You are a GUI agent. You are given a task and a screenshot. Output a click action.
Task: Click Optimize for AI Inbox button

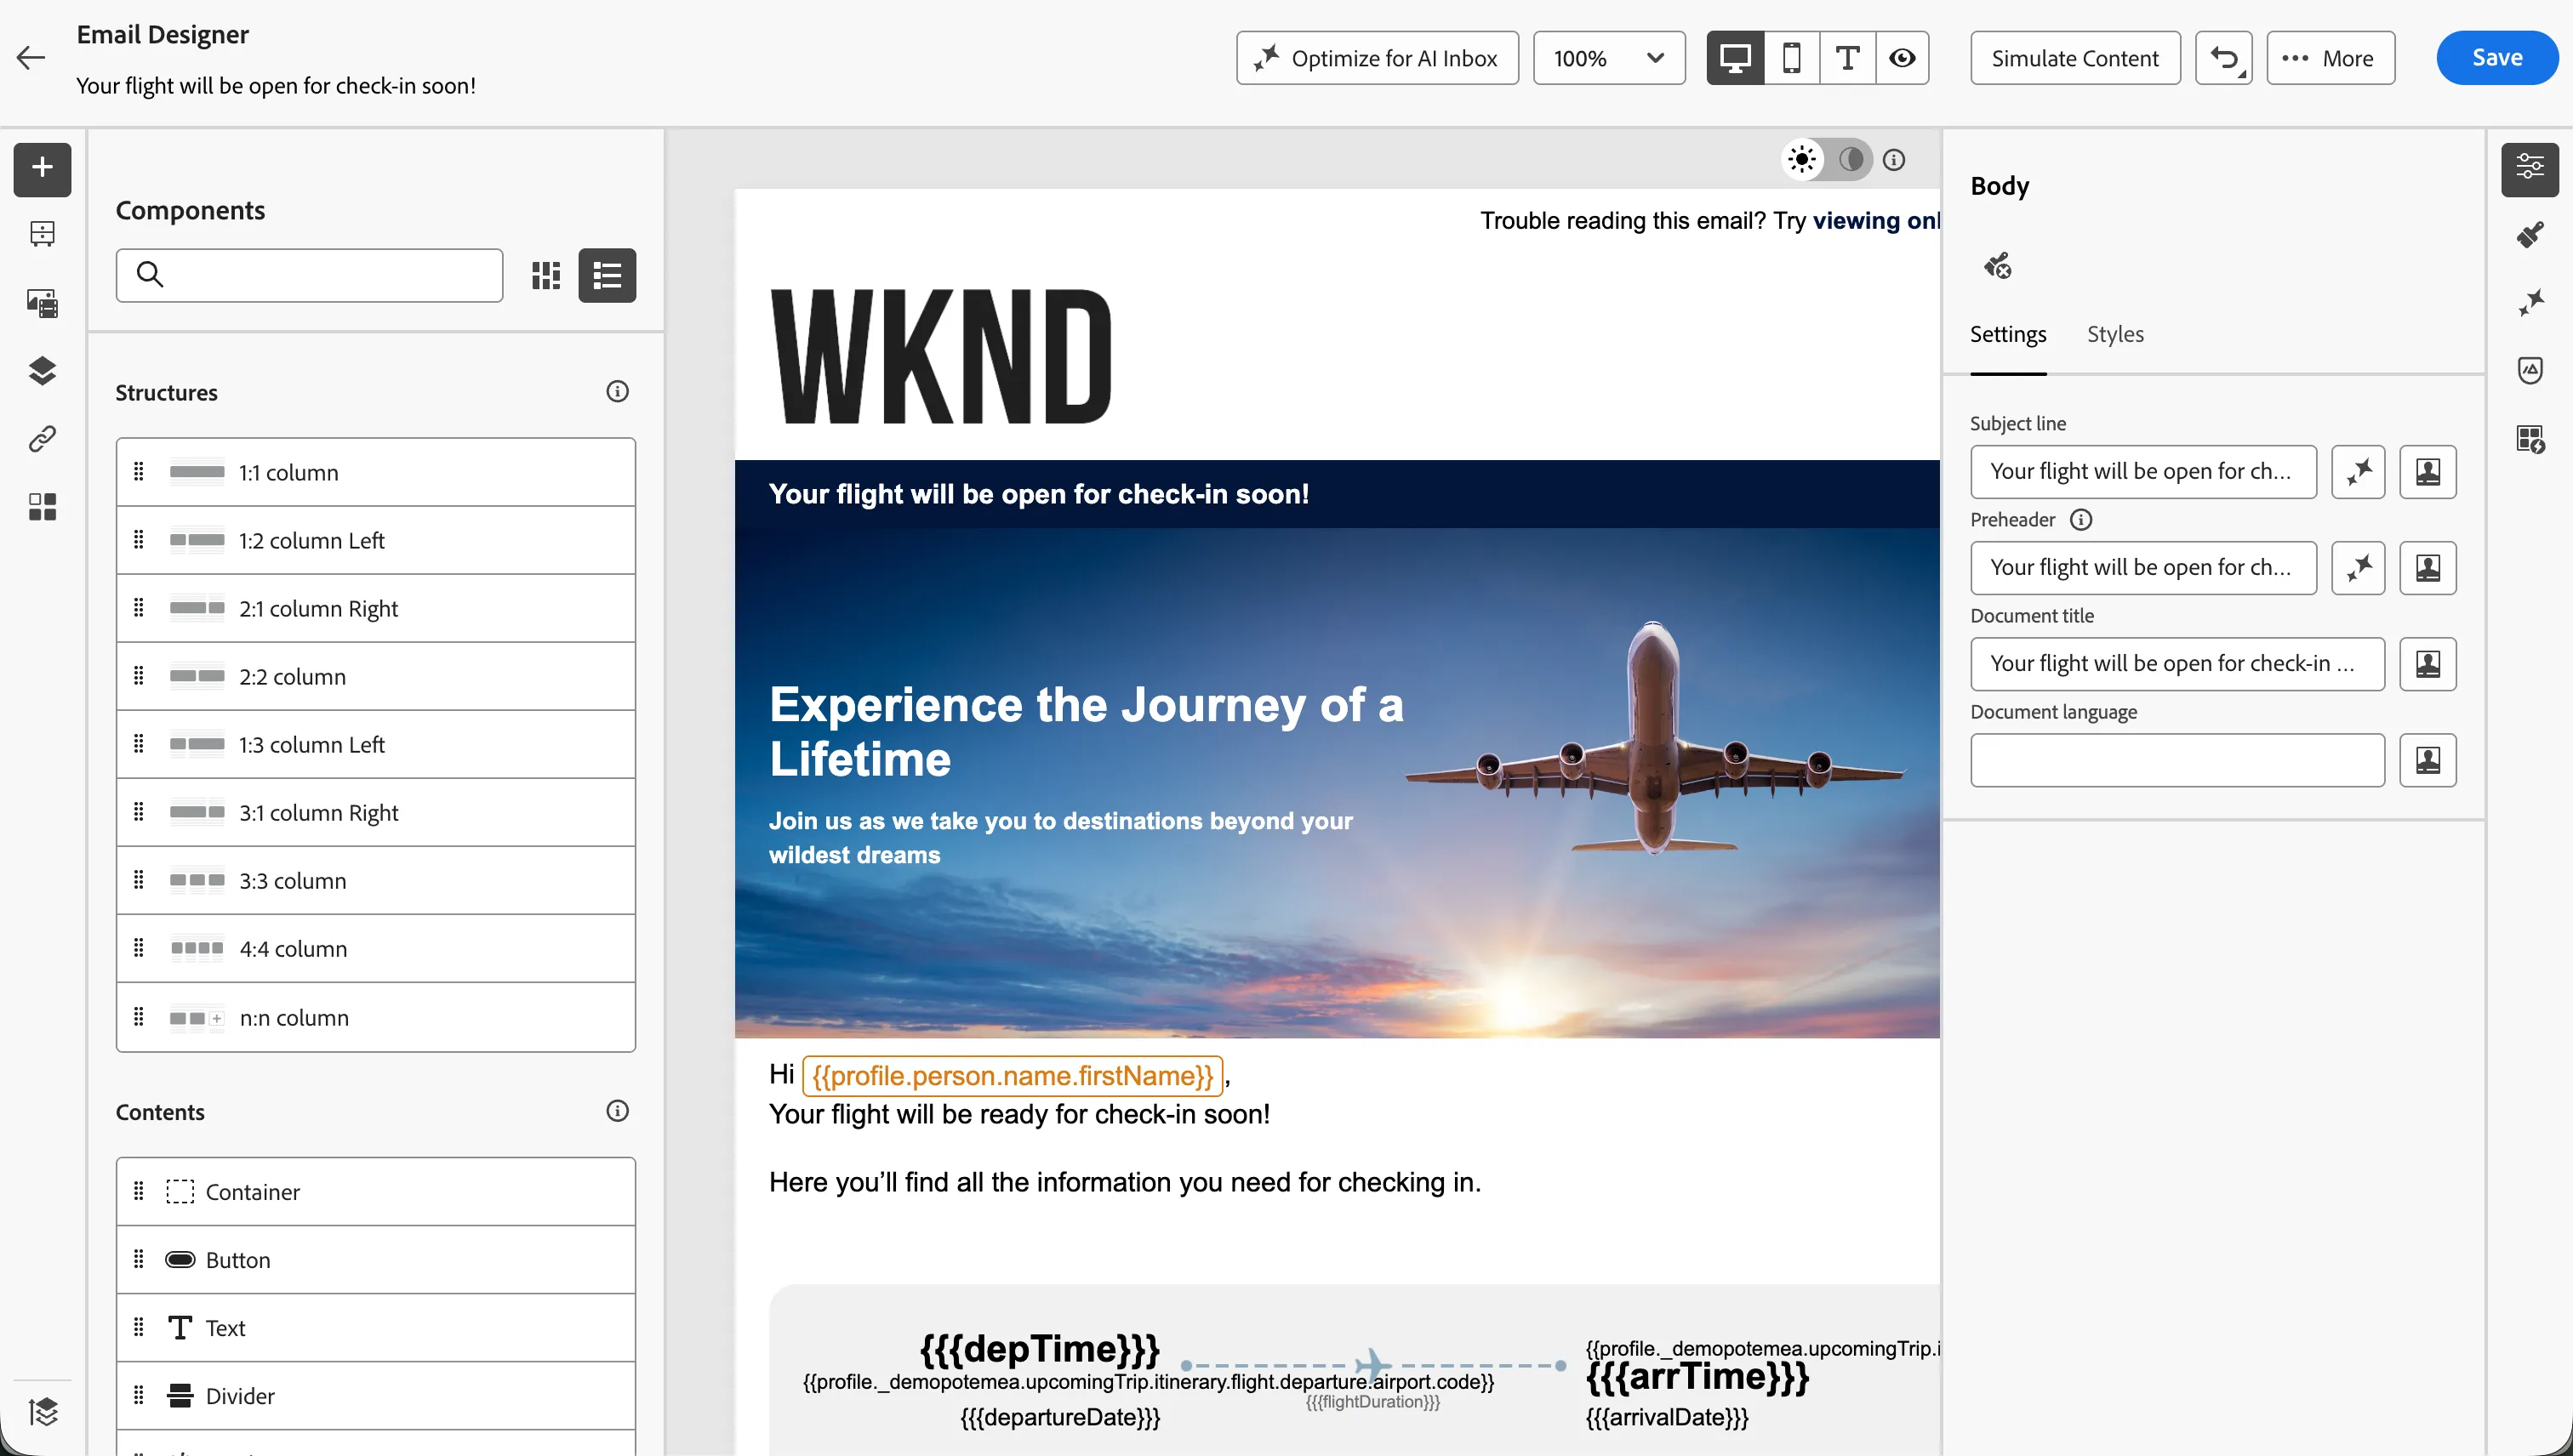(x=1378, y=58)
